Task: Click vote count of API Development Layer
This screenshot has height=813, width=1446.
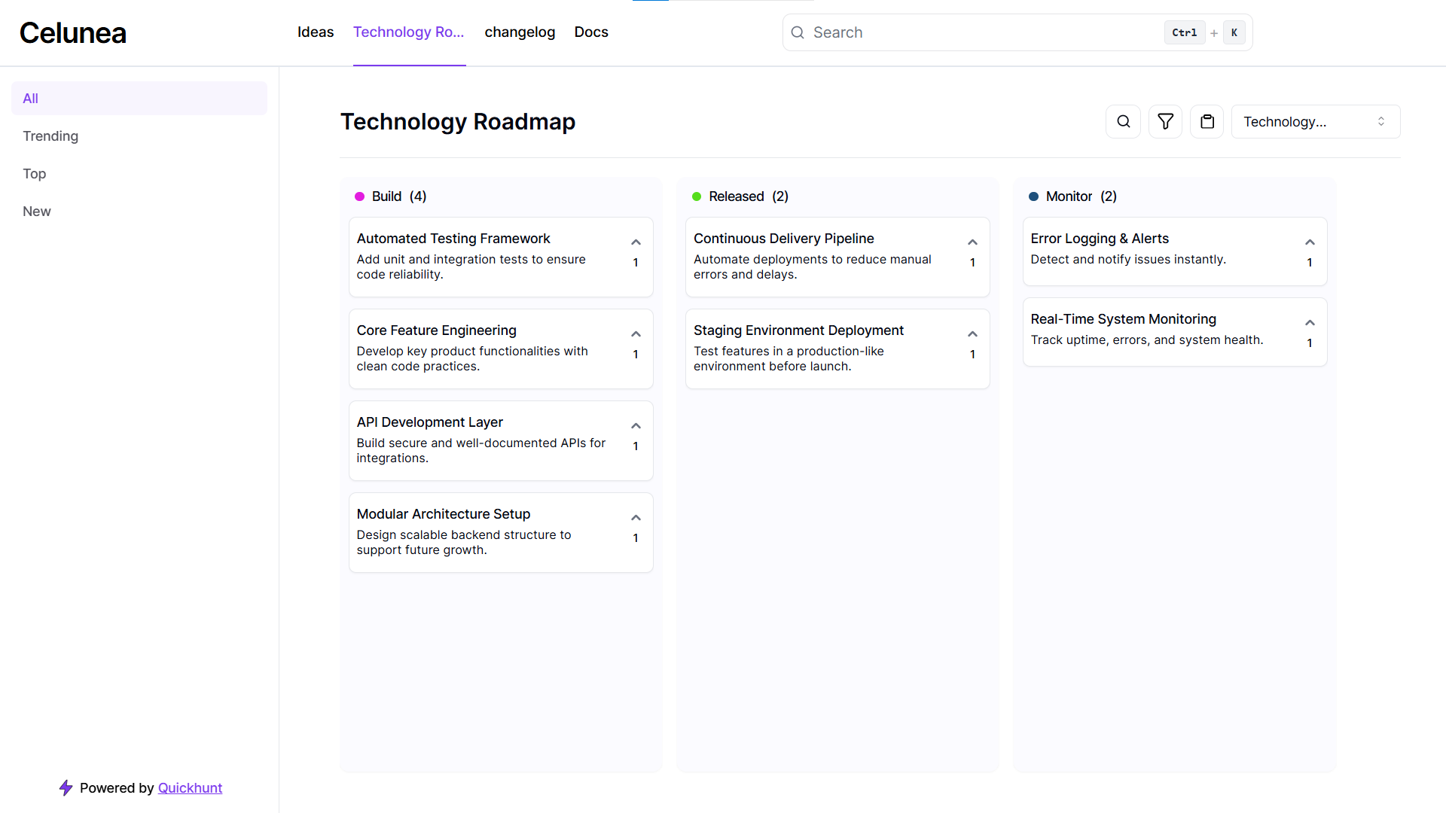Action: 636,446
